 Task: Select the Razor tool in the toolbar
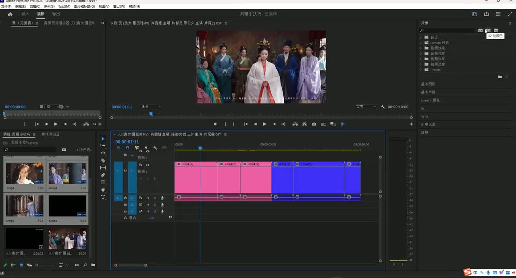(x=103, y=160)
